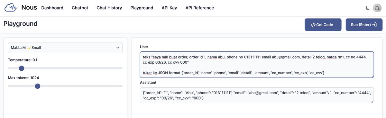The image size is (386, 118).
Task: Open Chat History in the navbar
Action: [109, 8]
